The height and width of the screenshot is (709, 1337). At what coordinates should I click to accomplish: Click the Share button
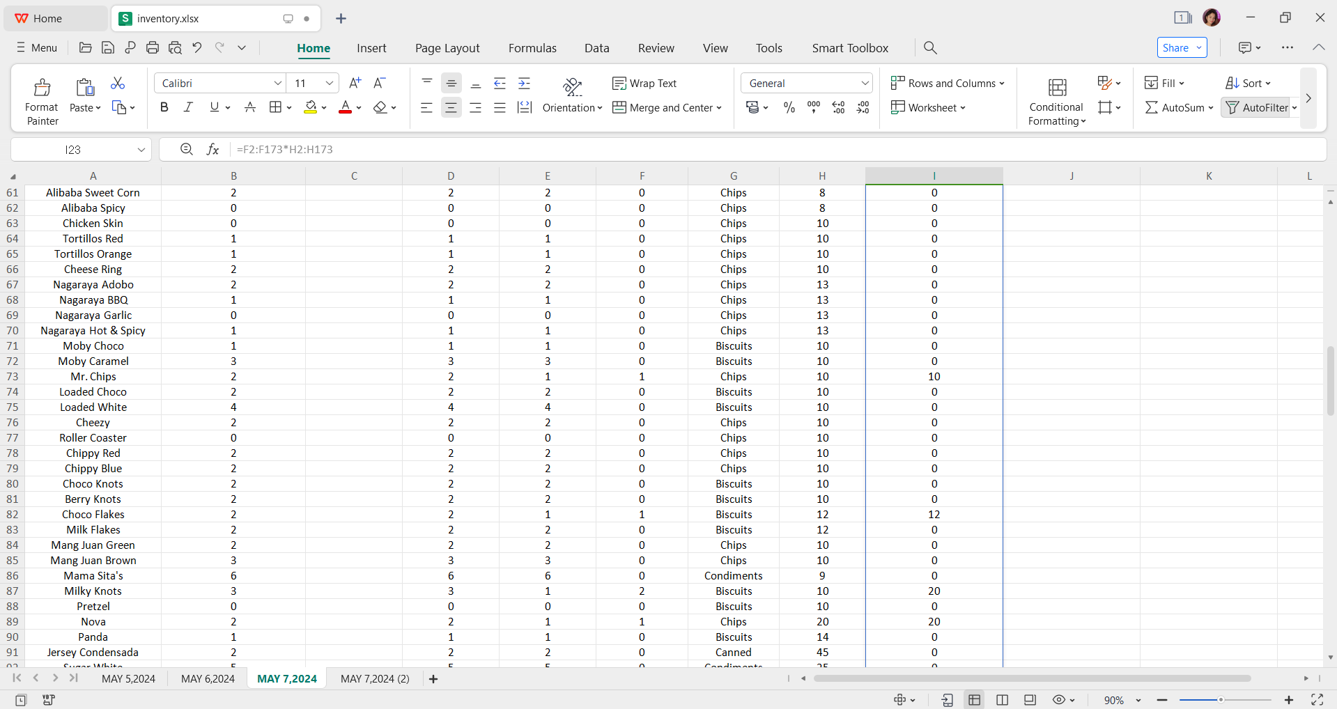coord(1182,47)
